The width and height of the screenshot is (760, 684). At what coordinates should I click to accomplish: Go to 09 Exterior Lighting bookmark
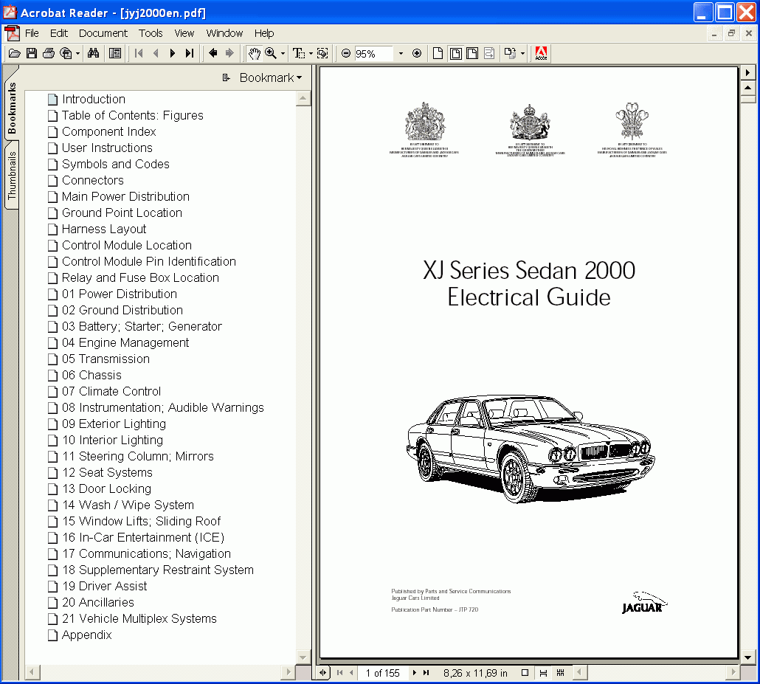click(x=114, y=424)
